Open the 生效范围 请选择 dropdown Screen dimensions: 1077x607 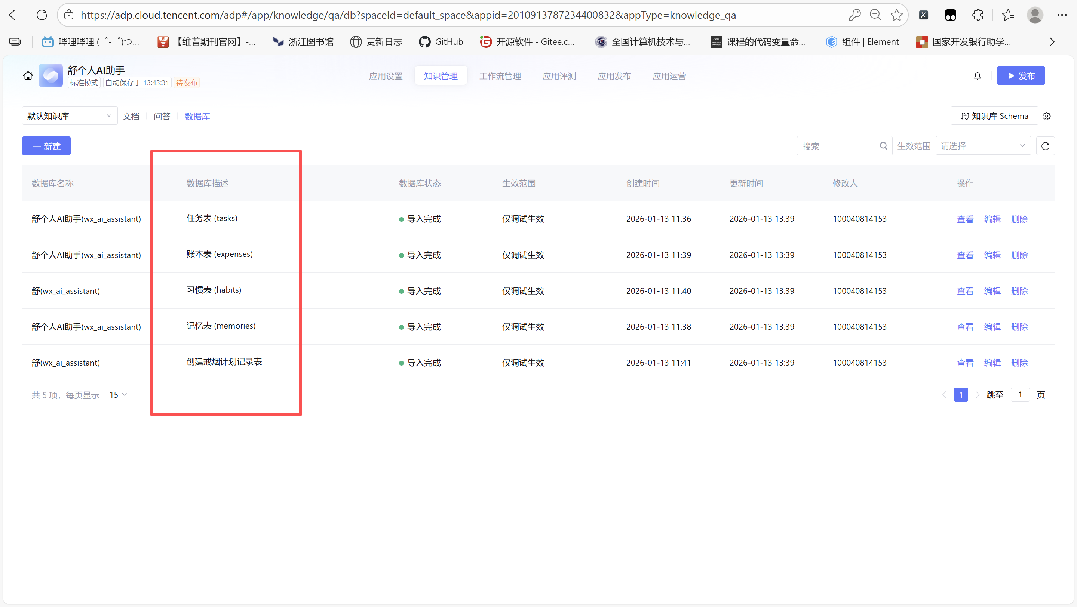coord(982,146)
